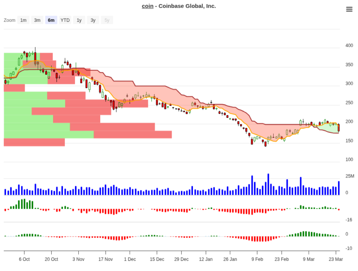358x271 pixels.
Task: Set zoom range to 3m
Action: (37, 20)
